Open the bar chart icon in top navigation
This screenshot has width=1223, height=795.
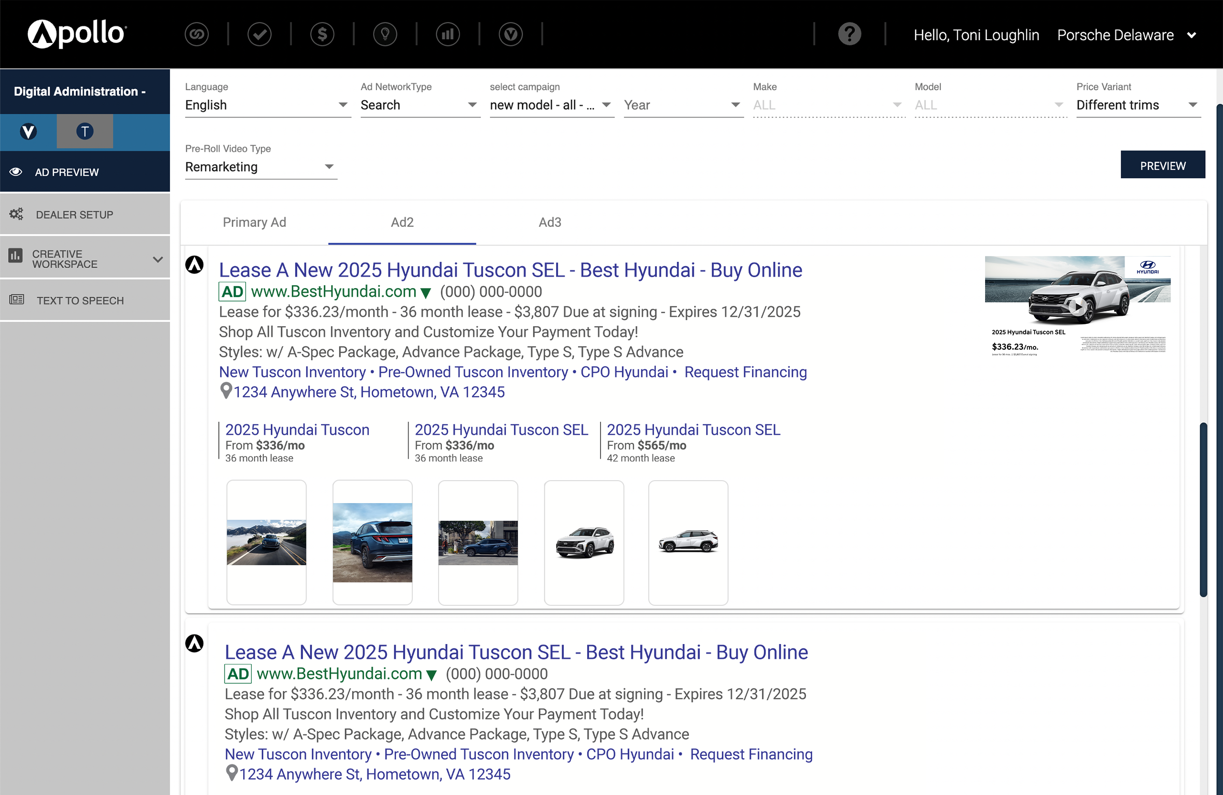pos(448,34)
